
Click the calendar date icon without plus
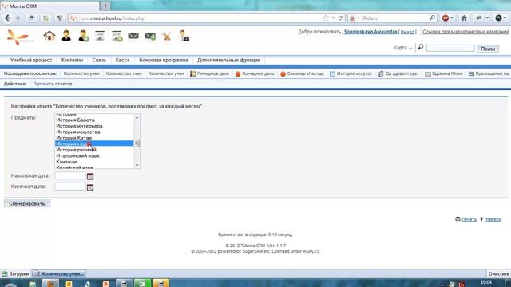pyautogui.click(x=100, y=36)
